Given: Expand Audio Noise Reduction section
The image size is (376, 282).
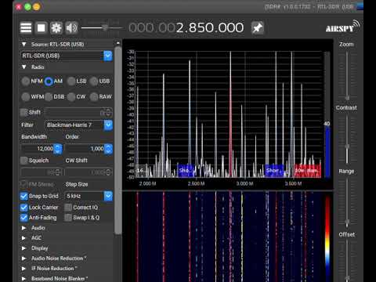Looking at the screenshot, I should 23,258.
